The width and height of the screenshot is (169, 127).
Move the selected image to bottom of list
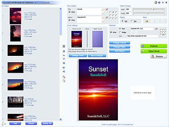tap(64, 63)
